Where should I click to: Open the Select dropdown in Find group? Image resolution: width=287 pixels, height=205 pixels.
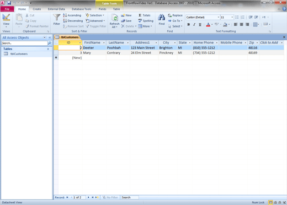pos(175,26)
